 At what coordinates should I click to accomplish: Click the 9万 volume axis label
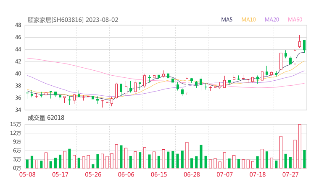coord(17,142)
